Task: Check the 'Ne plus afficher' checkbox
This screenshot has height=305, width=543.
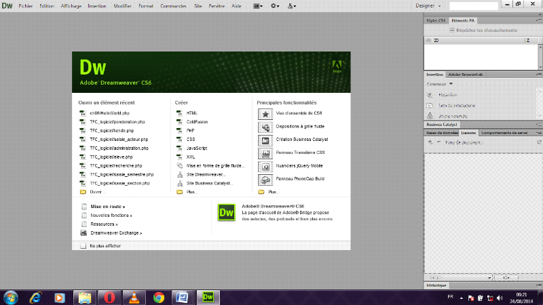Action: click(83, 246)
